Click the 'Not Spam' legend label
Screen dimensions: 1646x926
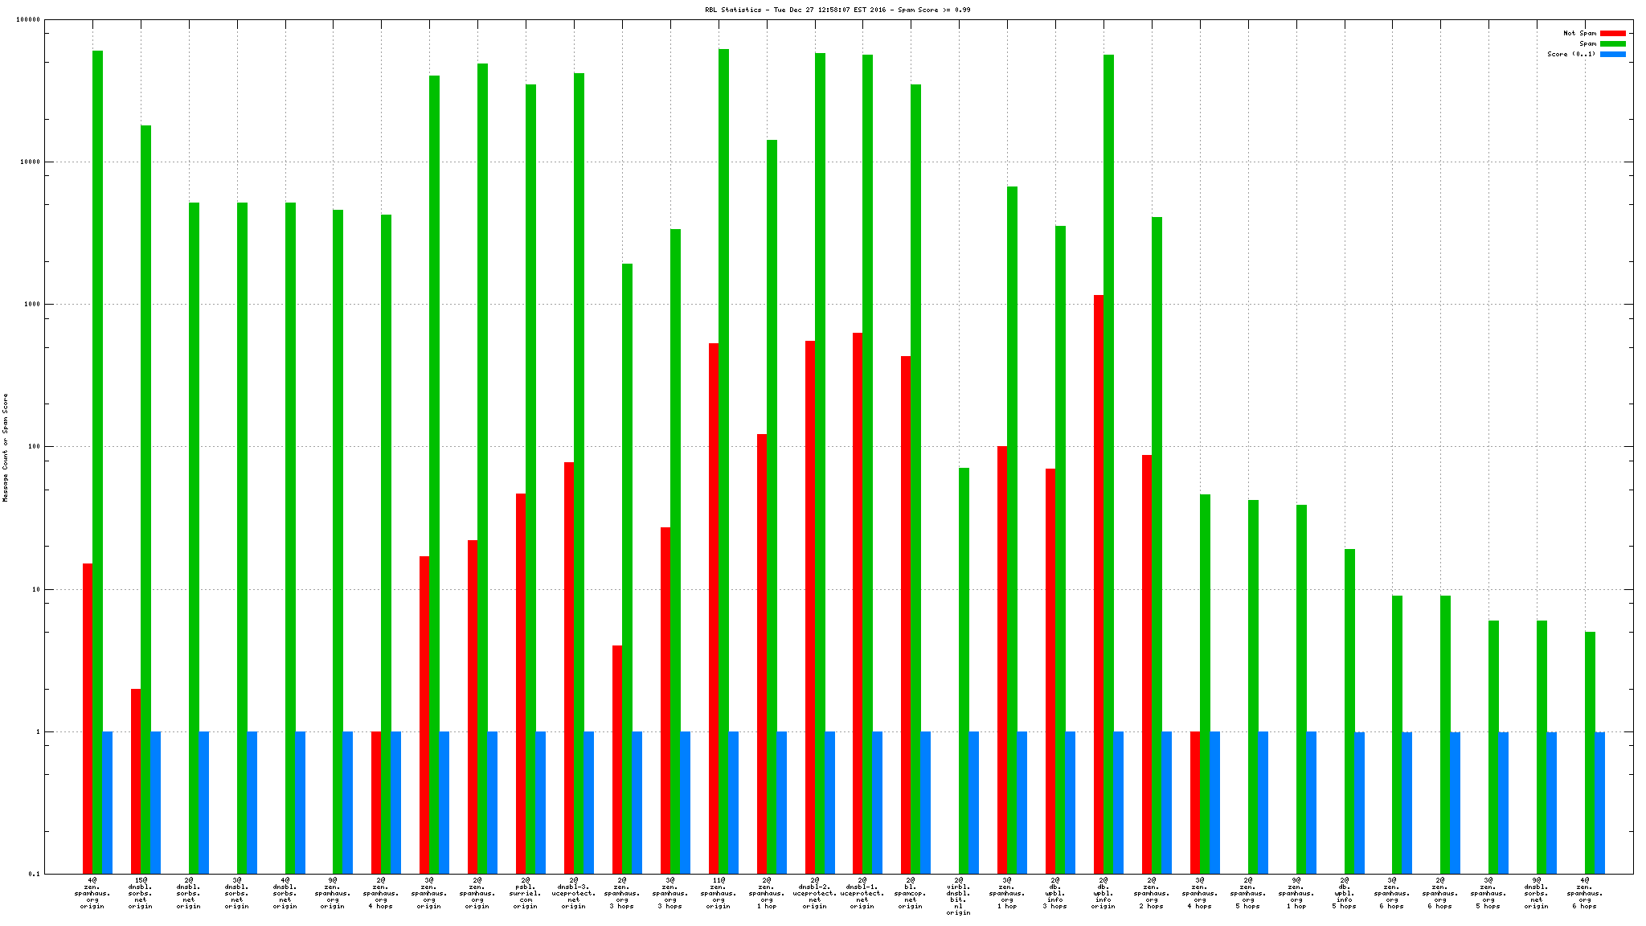coord(1578,33)
